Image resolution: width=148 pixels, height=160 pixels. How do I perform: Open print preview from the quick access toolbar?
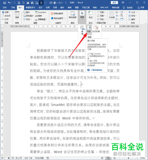19,3
